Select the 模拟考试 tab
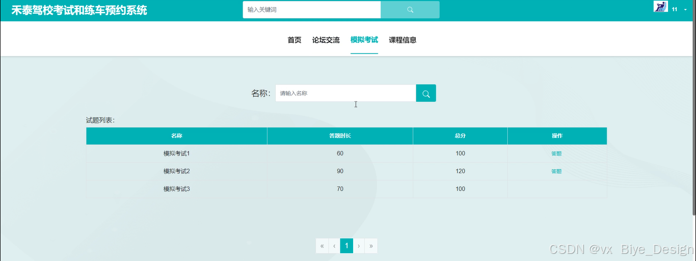This screenshot has width=696, height=261. (x=364, y=40)
